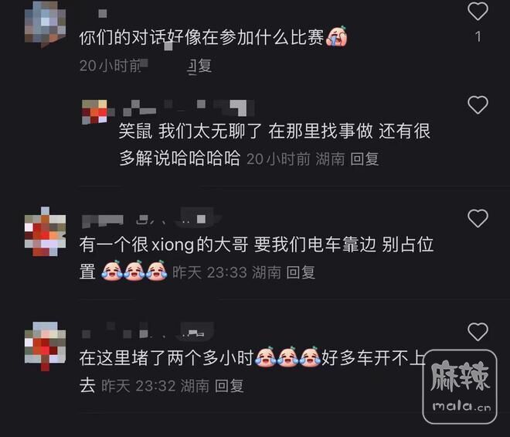Tap the 麻辣 mala.cn watermark logo
Viewport: 510px width, 437px height.
click(x=460, y=387)
